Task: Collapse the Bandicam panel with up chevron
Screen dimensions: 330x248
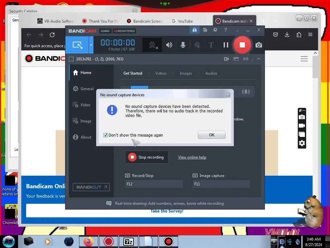Action: [x=259, y=59]
